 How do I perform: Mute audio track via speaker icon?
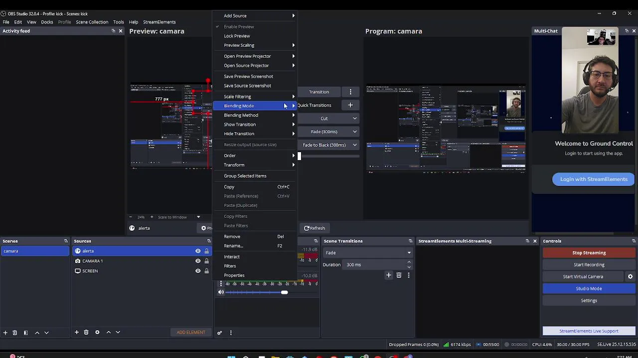coord(221,292)
